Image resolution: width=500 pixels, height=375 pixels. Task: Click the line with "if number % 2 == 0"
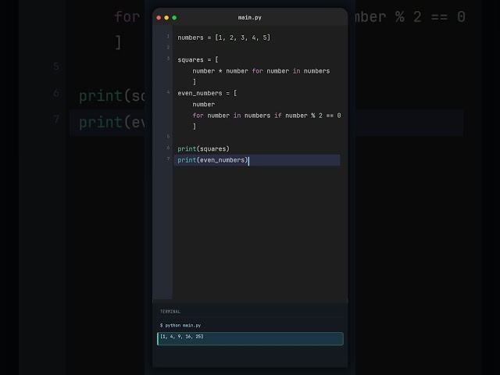point(266,116)
